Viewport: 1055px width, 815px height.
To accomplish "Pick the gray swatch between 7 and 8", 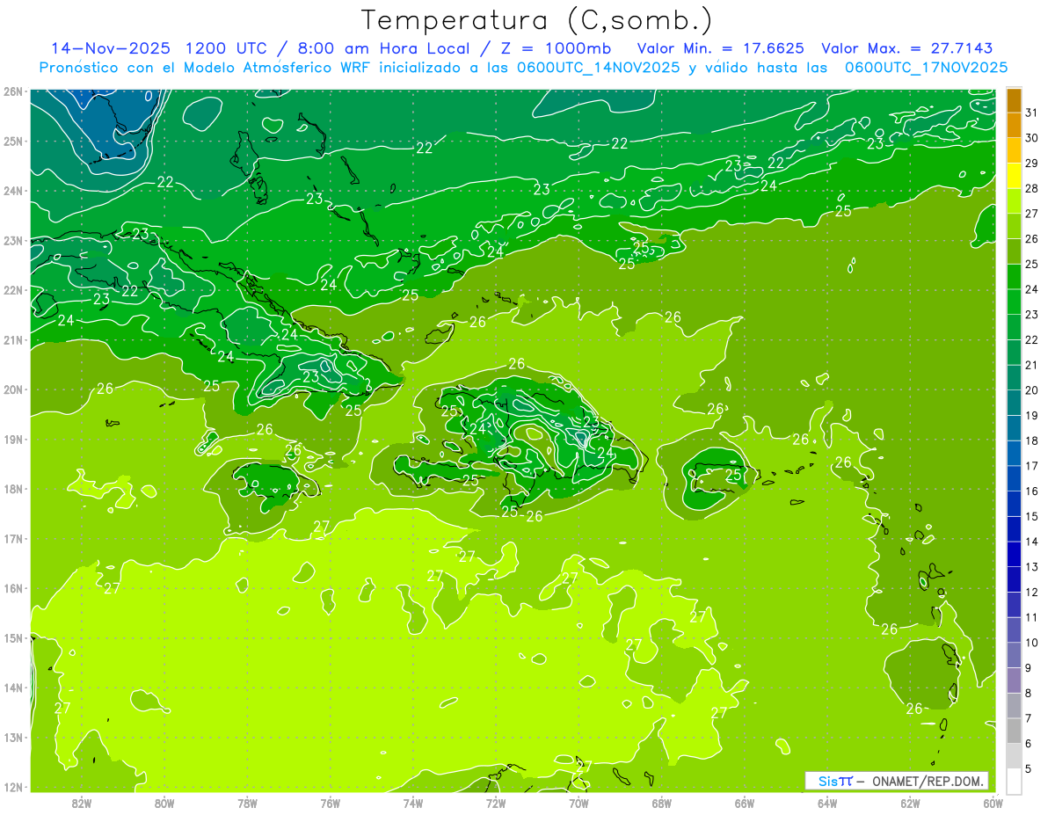I will pos(1014,705).
